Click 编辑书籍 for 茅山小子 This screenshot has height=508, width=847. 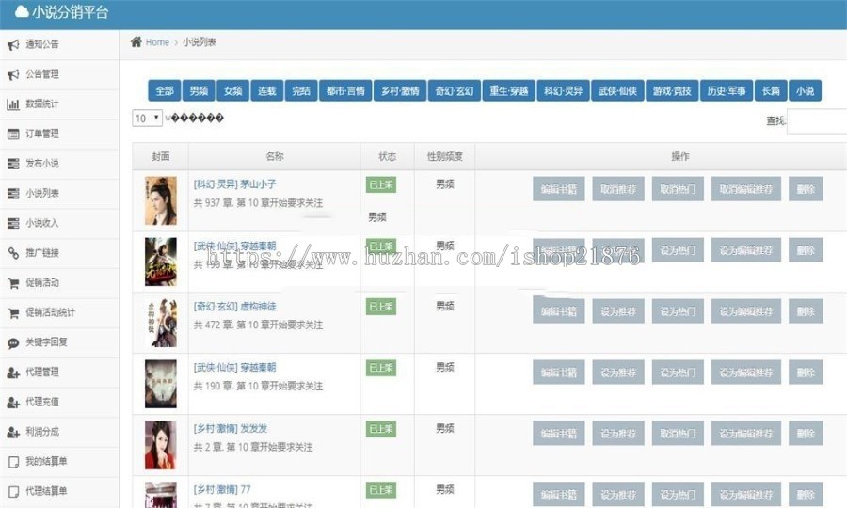[558, 189]
